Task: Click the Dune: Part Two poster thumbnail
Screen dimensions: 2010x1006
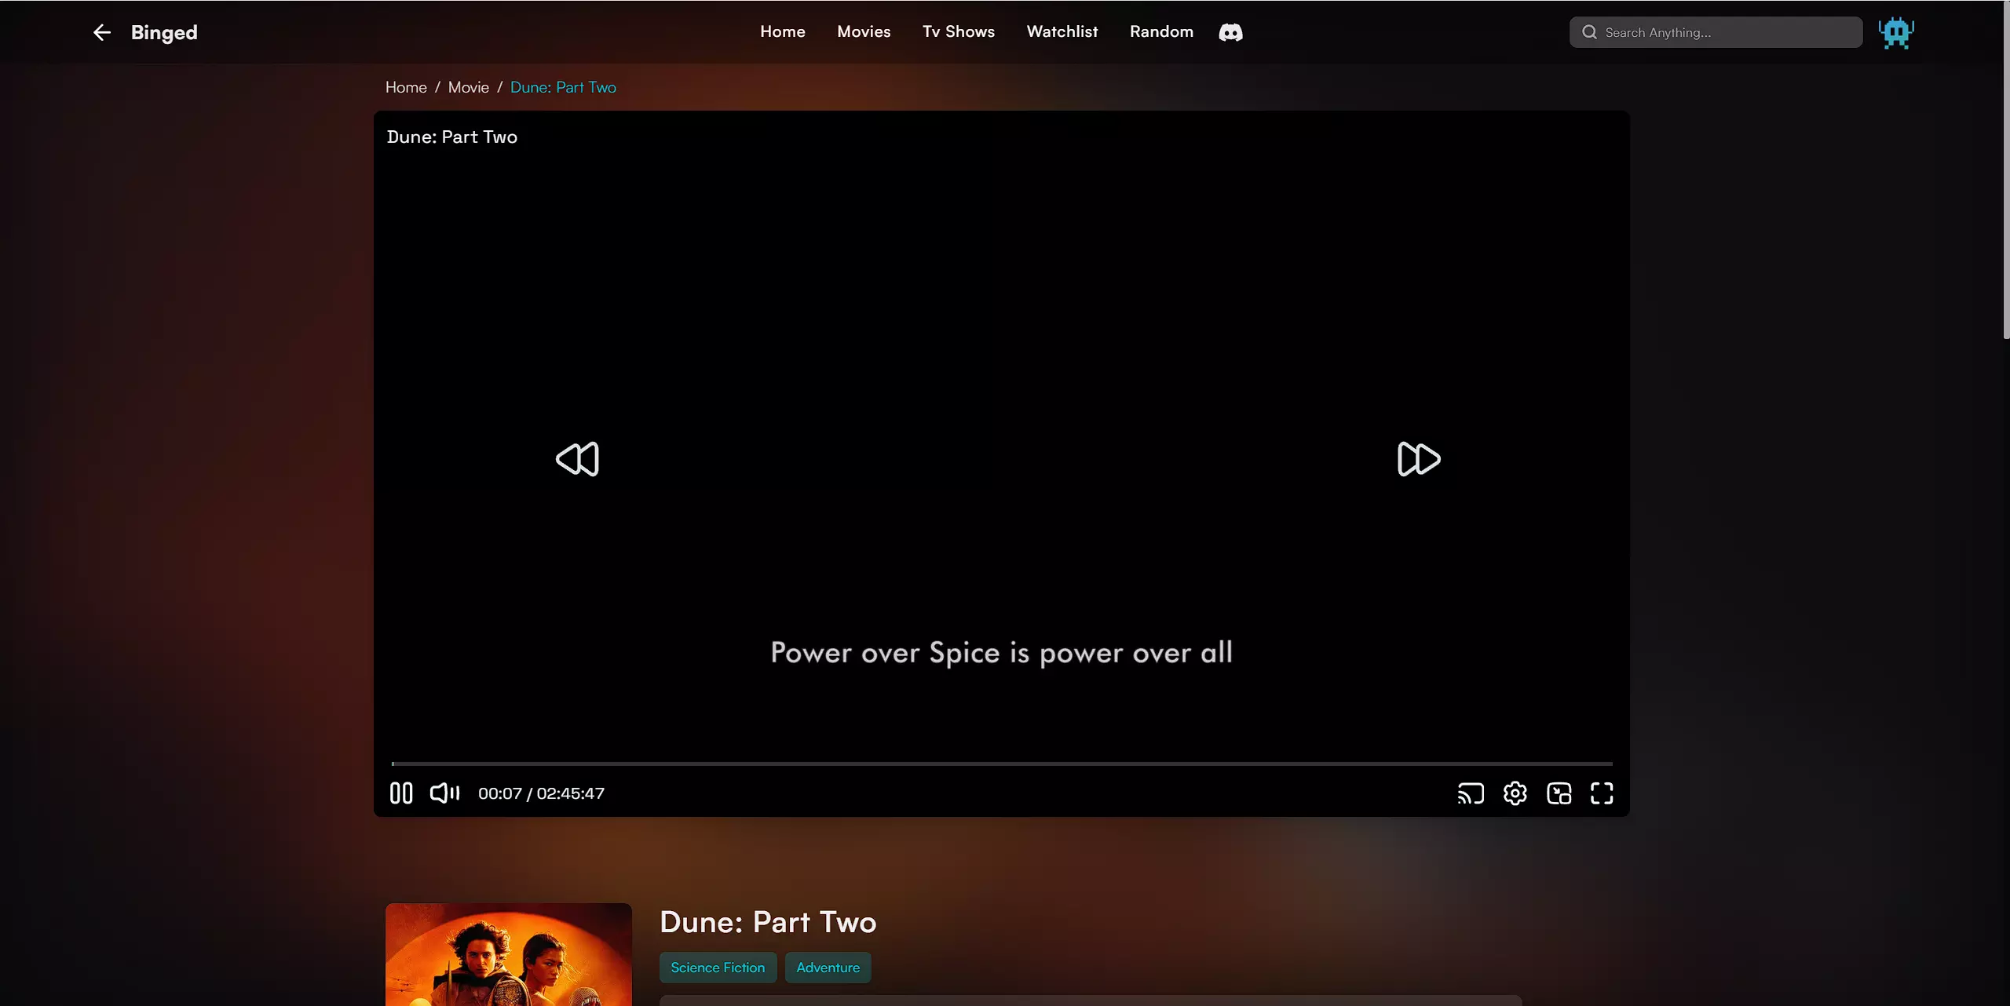Action: [508, 954]
